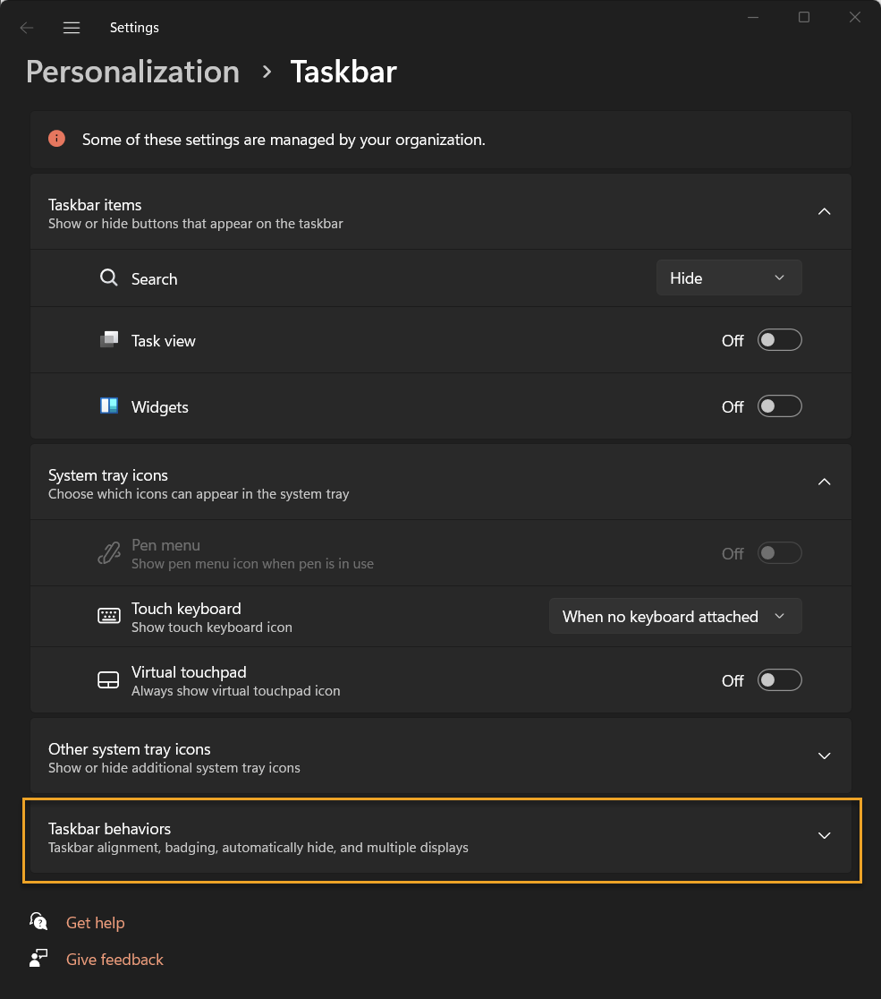Expand Other system tray icons section

click(824, 756)
